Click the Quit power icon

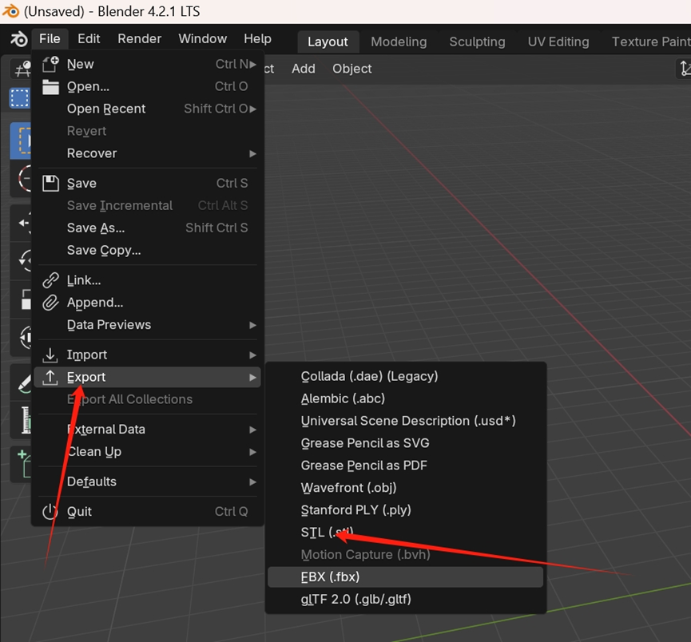(50, 512)
